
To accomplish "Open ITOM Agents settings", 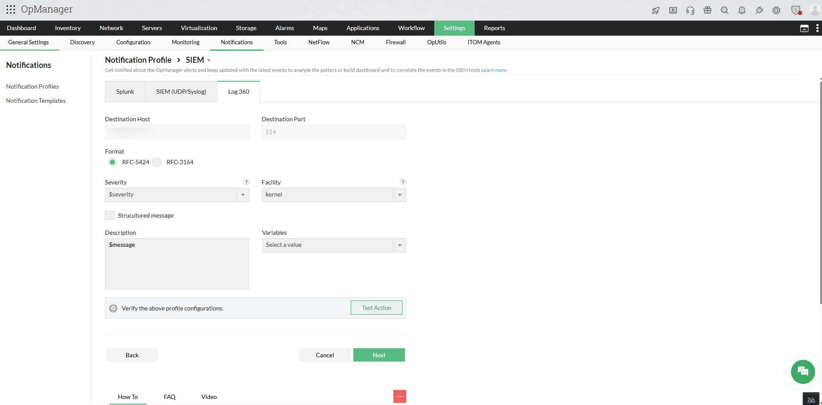I will (484, 42).
